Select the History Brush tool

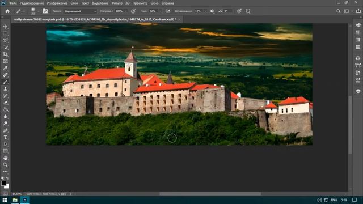(5, 96)
